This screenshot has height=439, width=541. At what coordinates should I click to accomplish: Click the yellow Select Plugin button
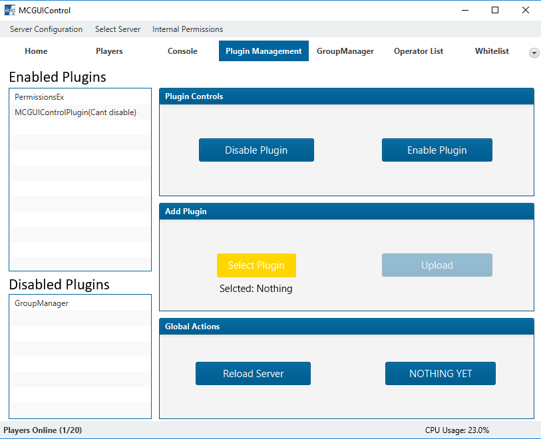256,265
